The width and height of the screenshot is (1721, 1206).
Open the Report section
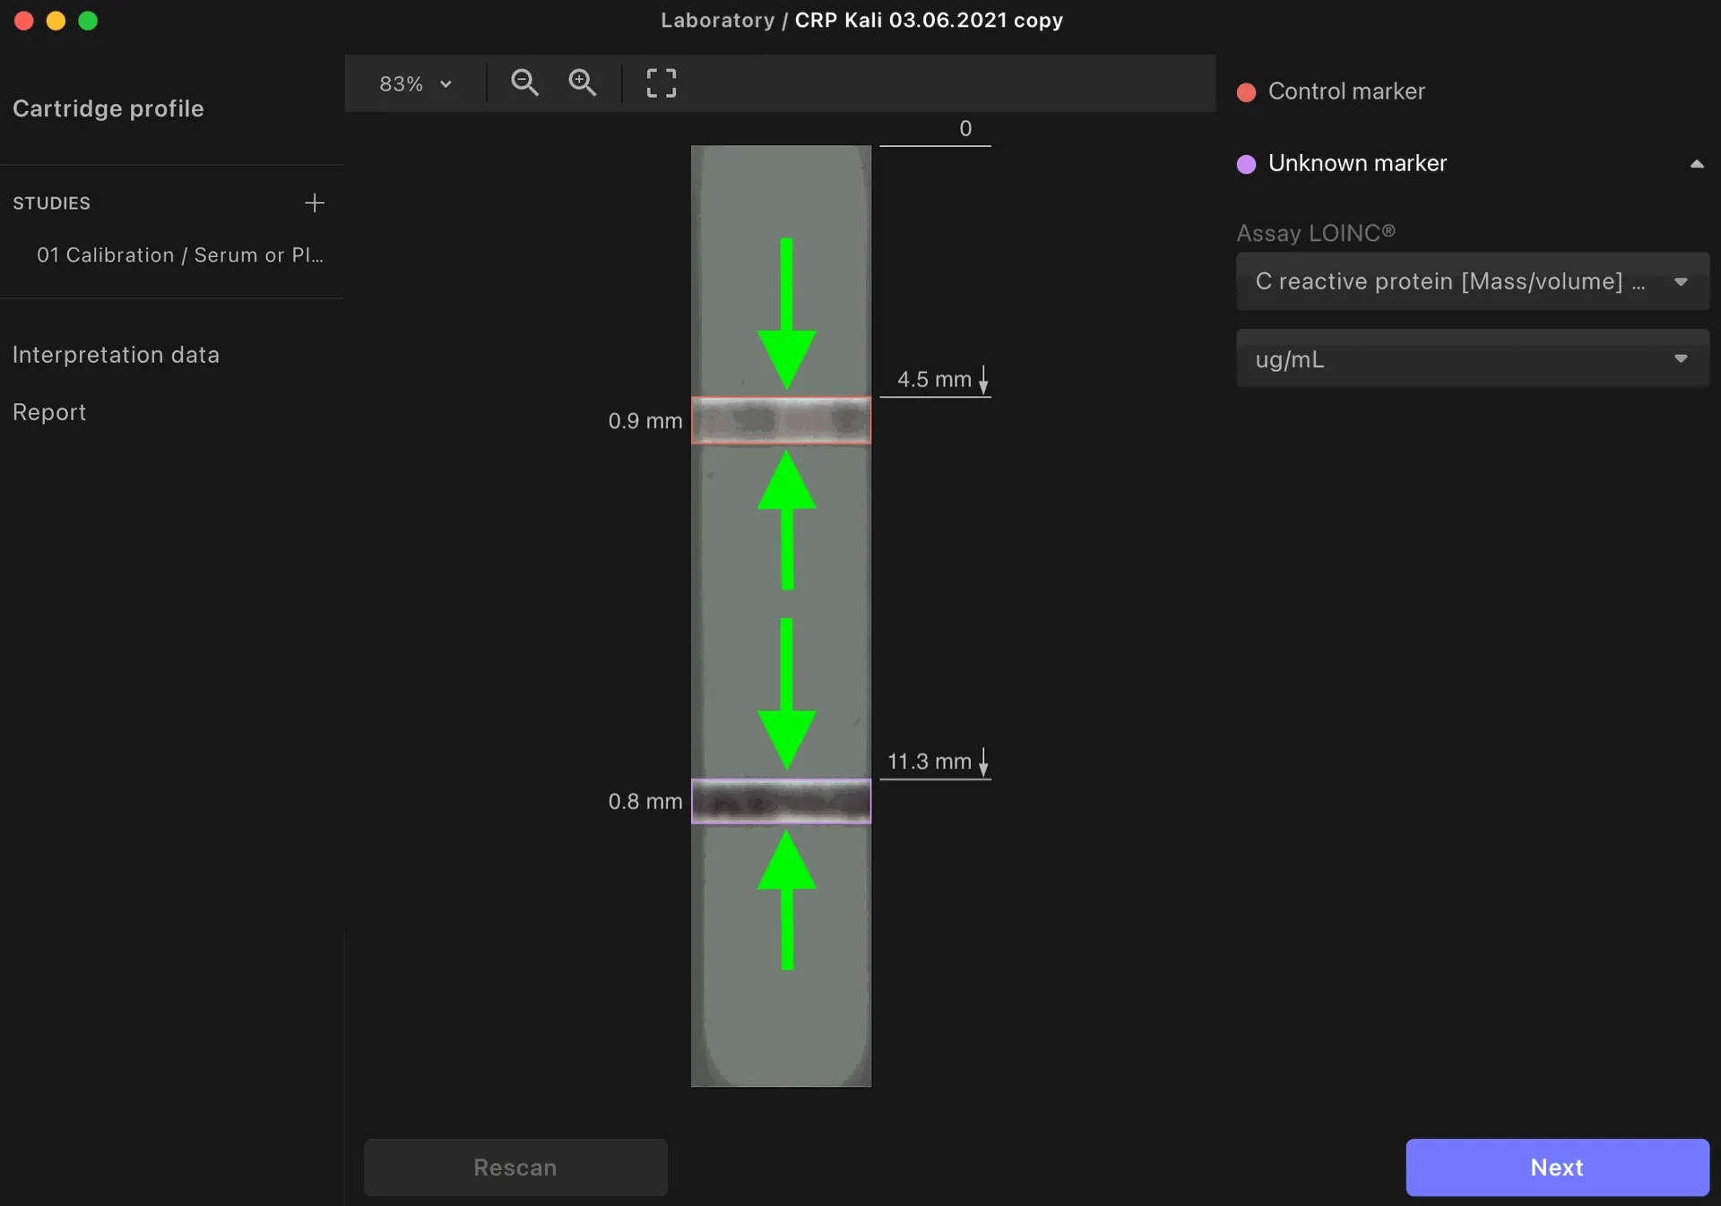coord(49,412)
